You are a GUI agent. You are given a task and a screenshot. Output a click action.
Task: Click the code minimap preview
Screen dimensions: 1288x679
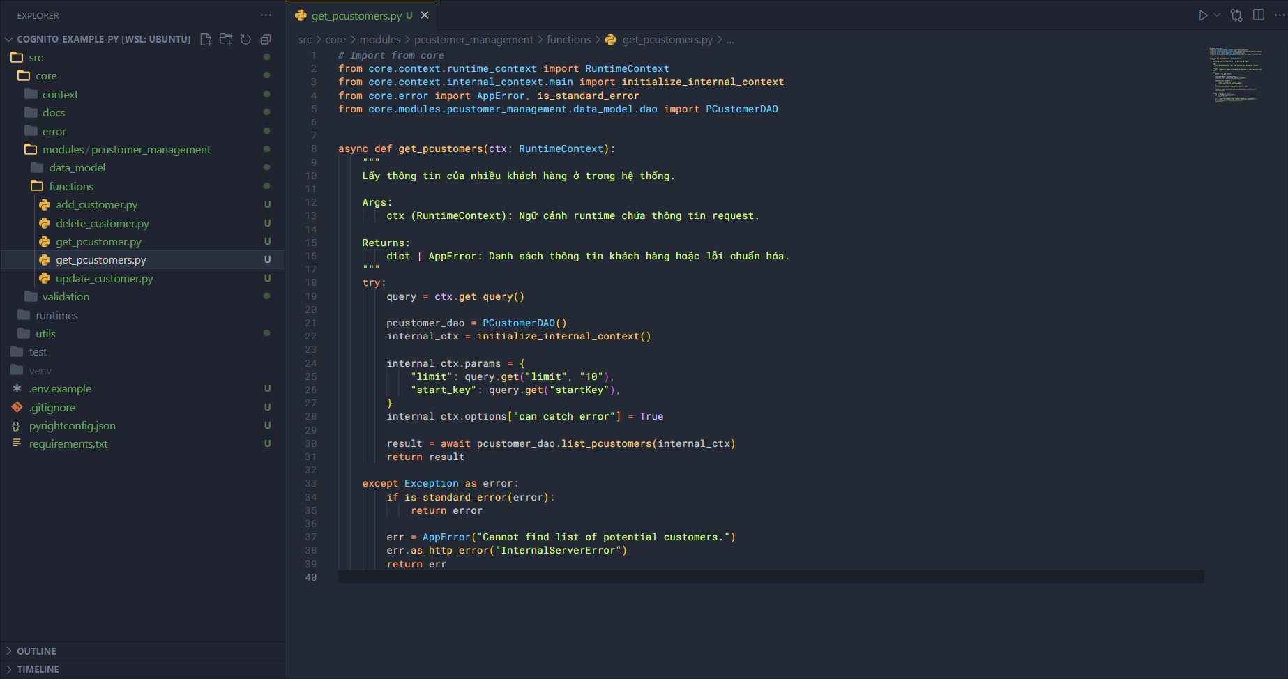1236,75
